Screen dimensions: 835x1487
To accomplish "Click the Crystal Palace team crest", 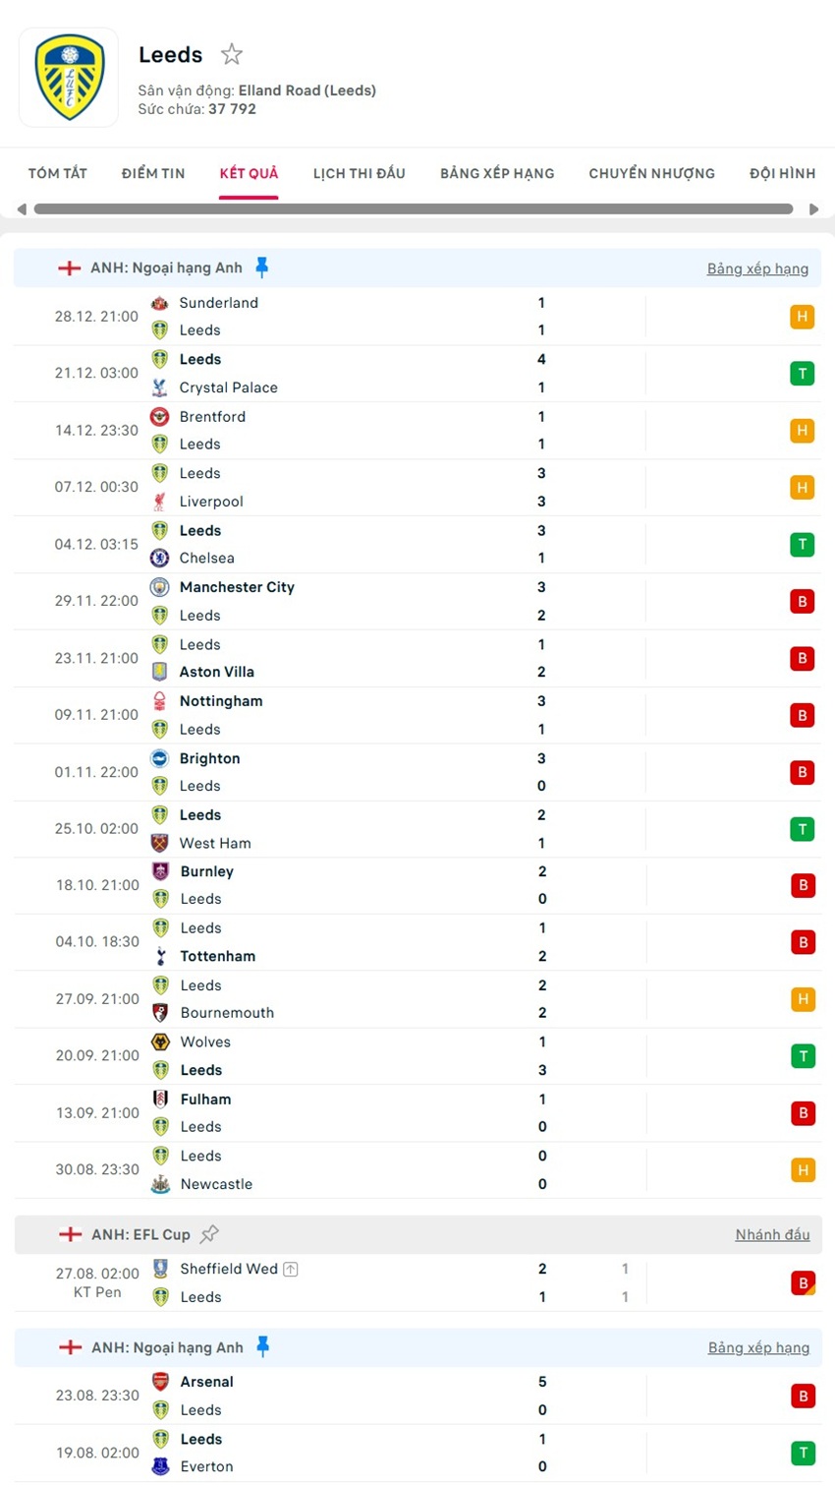I will (x=159, y=387).
